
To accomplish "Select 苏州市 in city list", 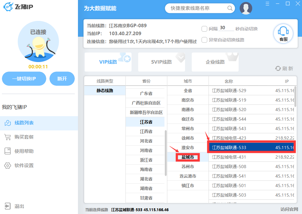I will (188, 167).
